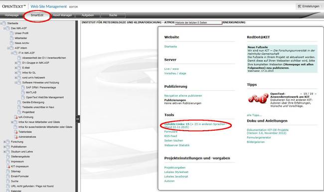Open the Suche tab in the top bar
This screenshot has width=324, height=192.
pos(113,15)
